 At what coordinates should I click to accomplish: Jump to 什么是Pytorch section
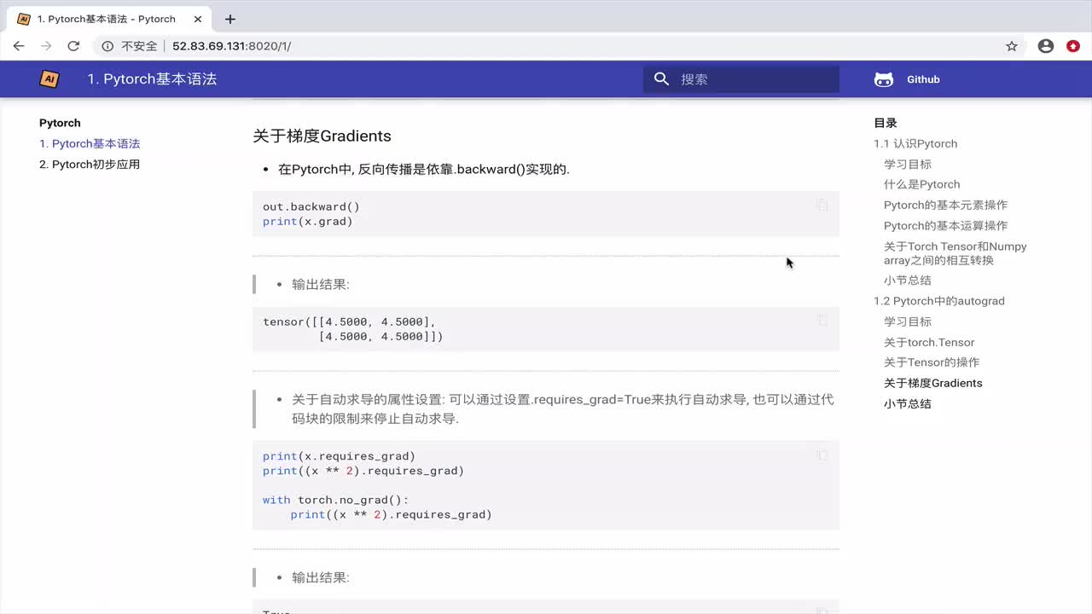coord(922,184)
